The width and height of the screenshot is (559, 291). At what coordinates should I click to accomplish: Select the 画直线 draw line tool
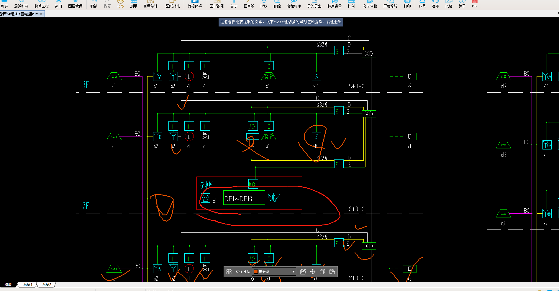(x=249, y=4)
